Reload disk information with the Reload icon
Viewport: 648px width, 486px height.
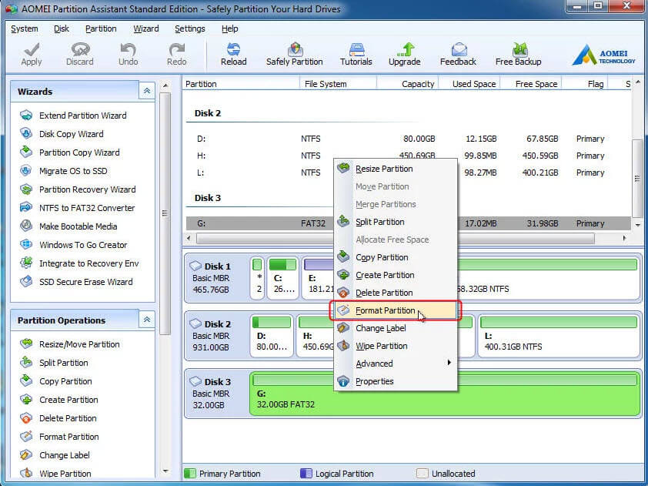click(233, 52)
